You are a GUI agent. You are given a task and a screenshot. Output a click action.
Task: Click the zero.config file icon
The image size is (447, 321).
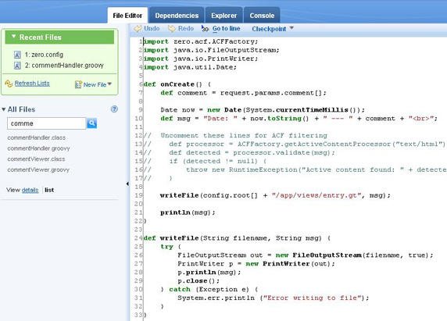(x=17, y=55)
